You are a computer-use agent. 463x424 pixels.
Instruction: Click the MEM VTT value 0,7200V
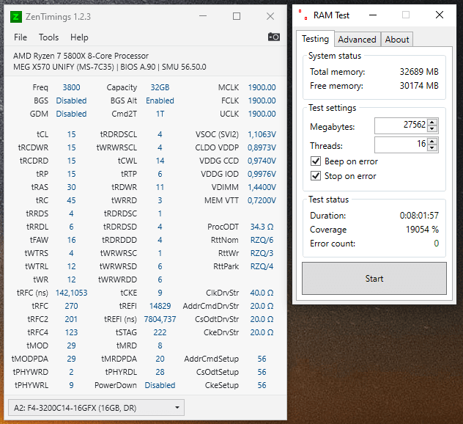coord(262,200)
